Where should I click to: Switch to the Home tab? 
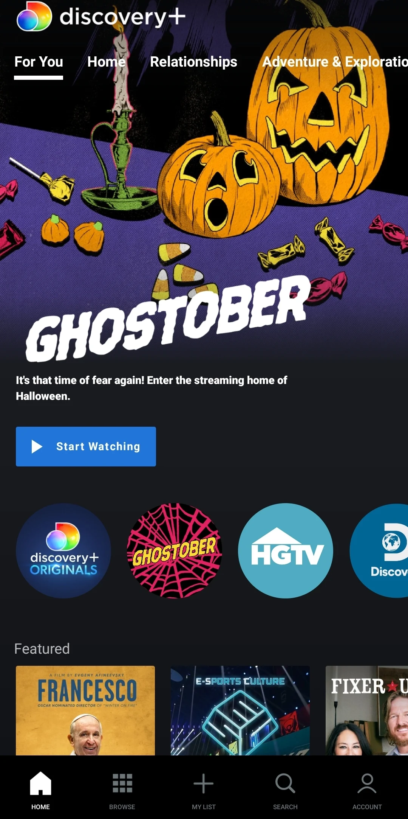pyautogui.click(x=106, y=62)
